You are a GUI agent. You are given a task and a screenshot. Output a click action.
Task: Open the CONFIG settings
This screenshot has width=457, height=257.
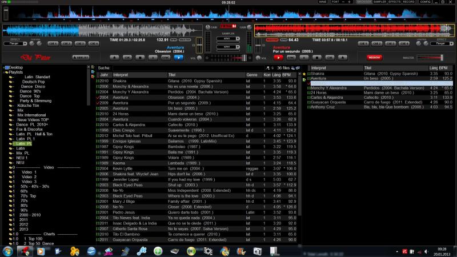(x=425, y=2)
